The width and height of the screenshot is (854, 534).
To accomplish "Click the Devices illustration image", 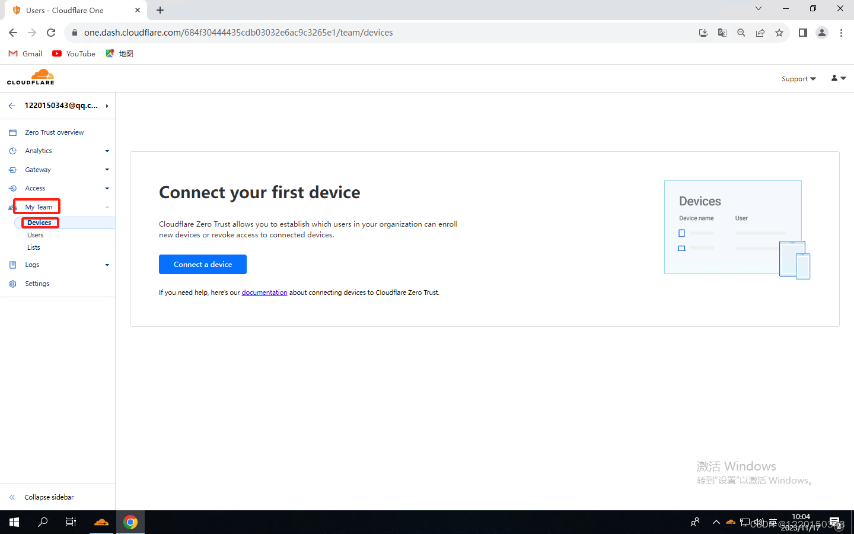I will (737, 230).
